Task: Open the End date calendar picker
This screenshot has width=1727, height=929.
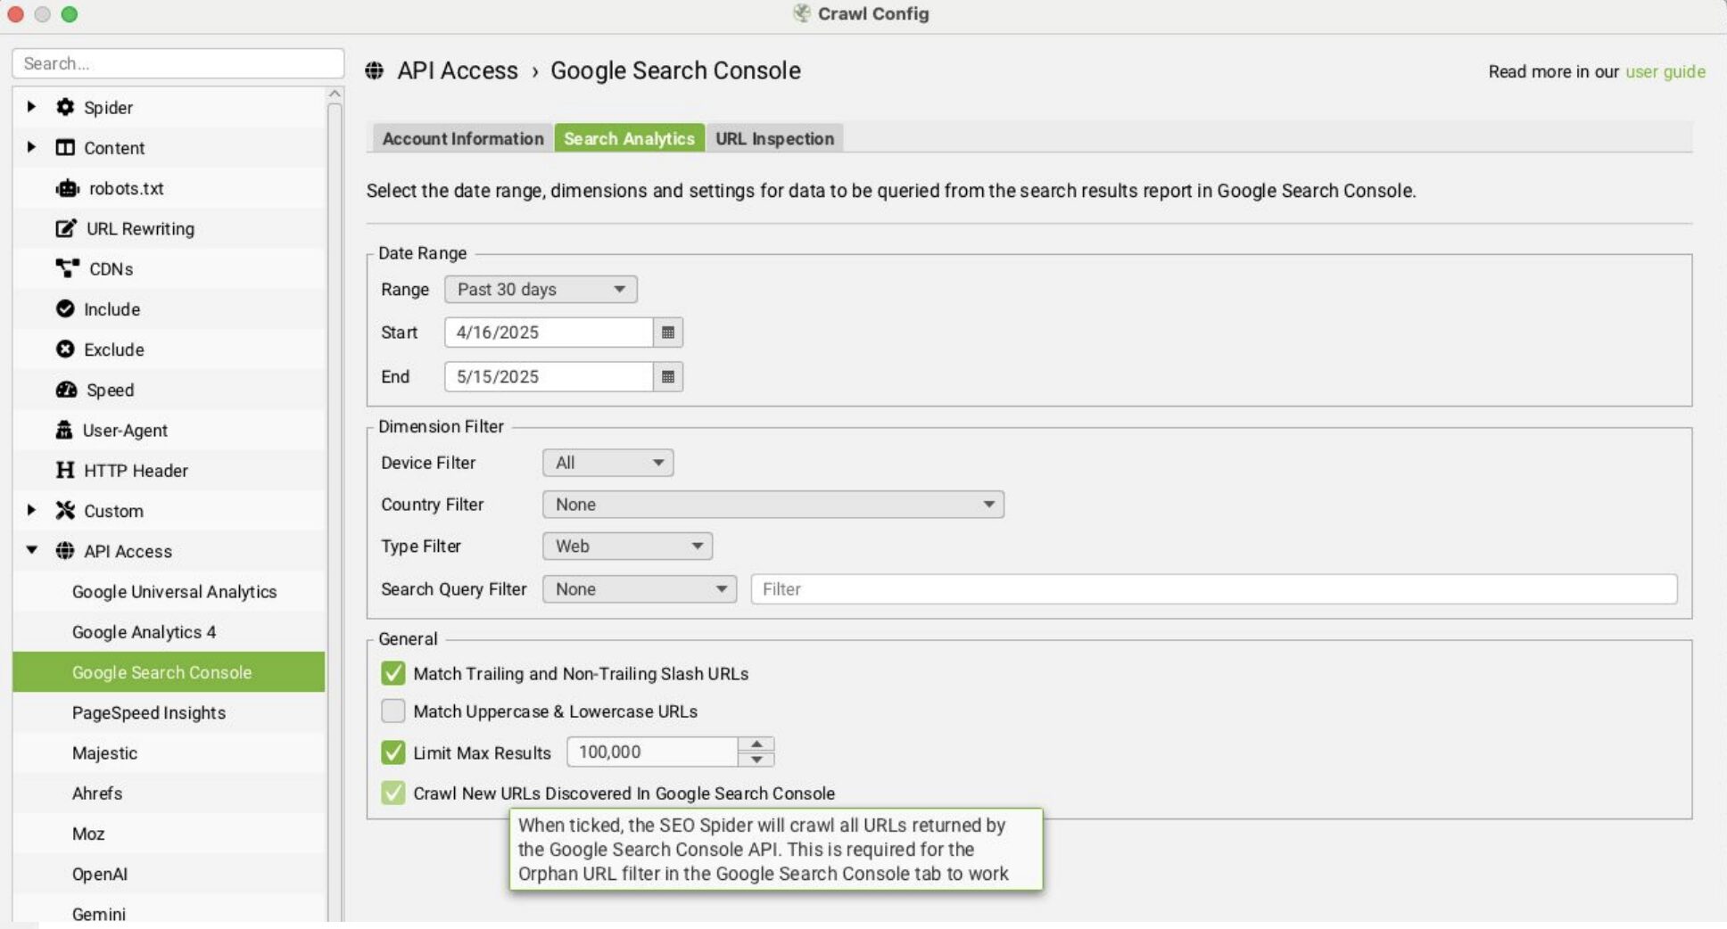Action: (668, 377)
